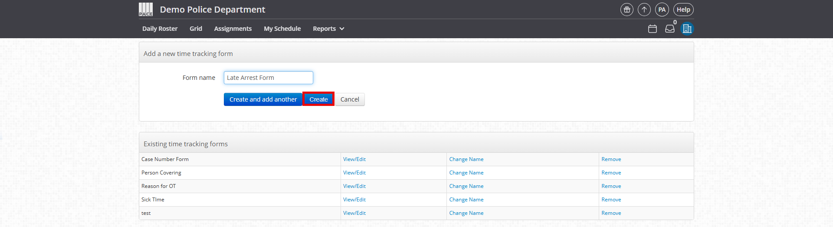
Task: Cancel the new form creation
Action: (x=350, y=99)
